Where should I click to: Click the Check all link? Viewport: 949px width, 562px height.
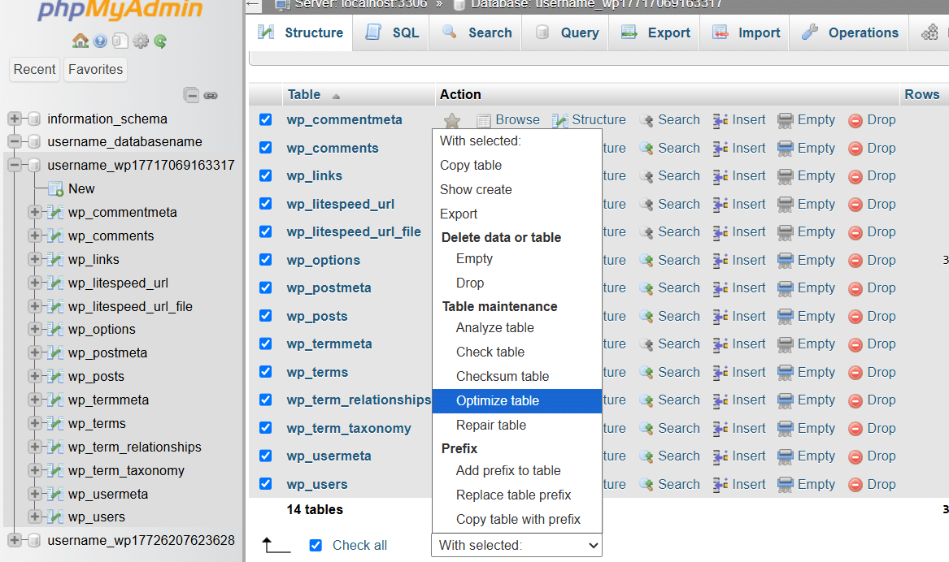click(359, 546)
